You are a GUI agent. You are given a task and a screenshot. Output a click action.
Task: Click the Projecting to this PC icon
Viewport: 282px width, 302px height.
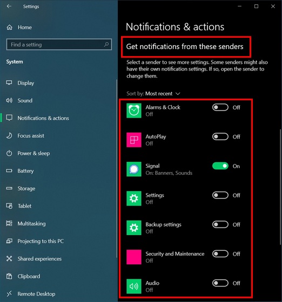click(9, 241)
